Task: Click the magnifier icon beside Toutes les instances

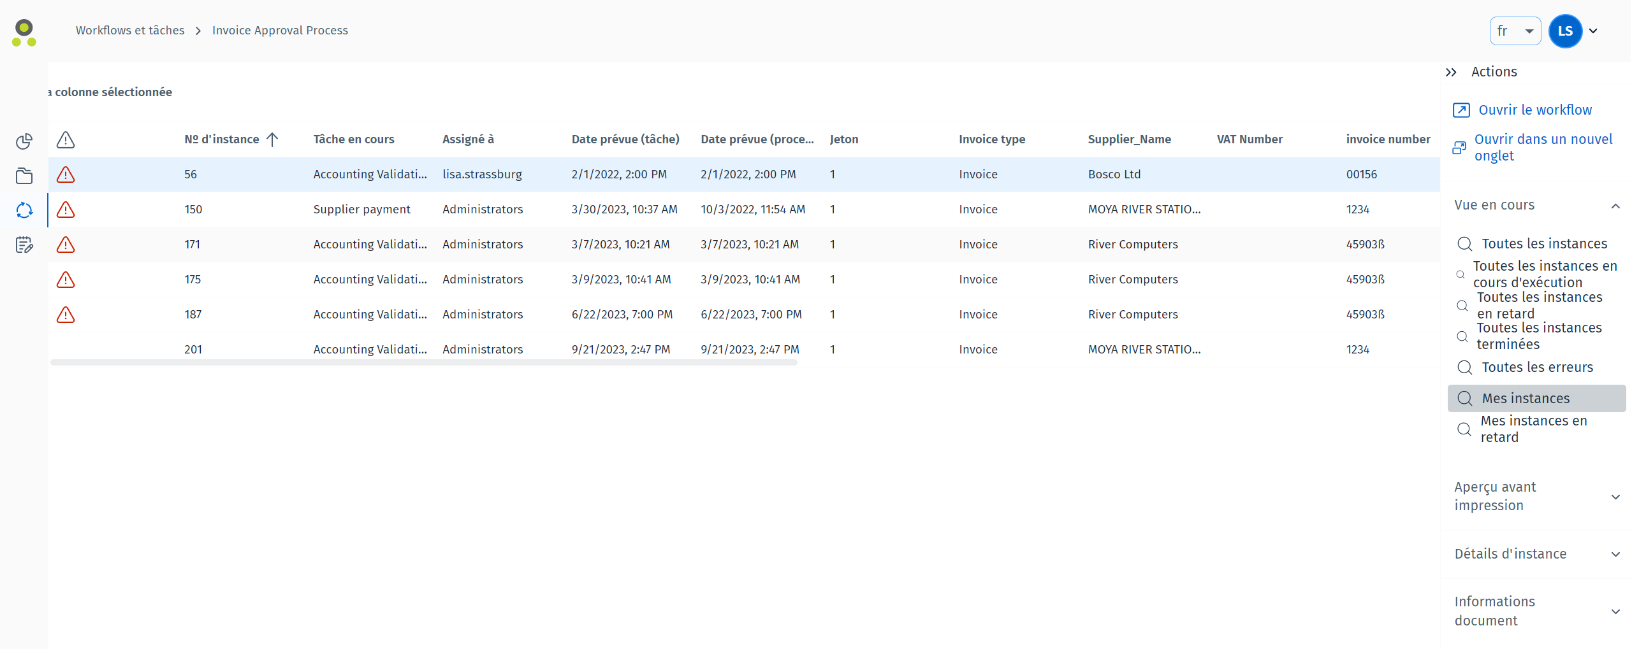Action: (1465, 244)
